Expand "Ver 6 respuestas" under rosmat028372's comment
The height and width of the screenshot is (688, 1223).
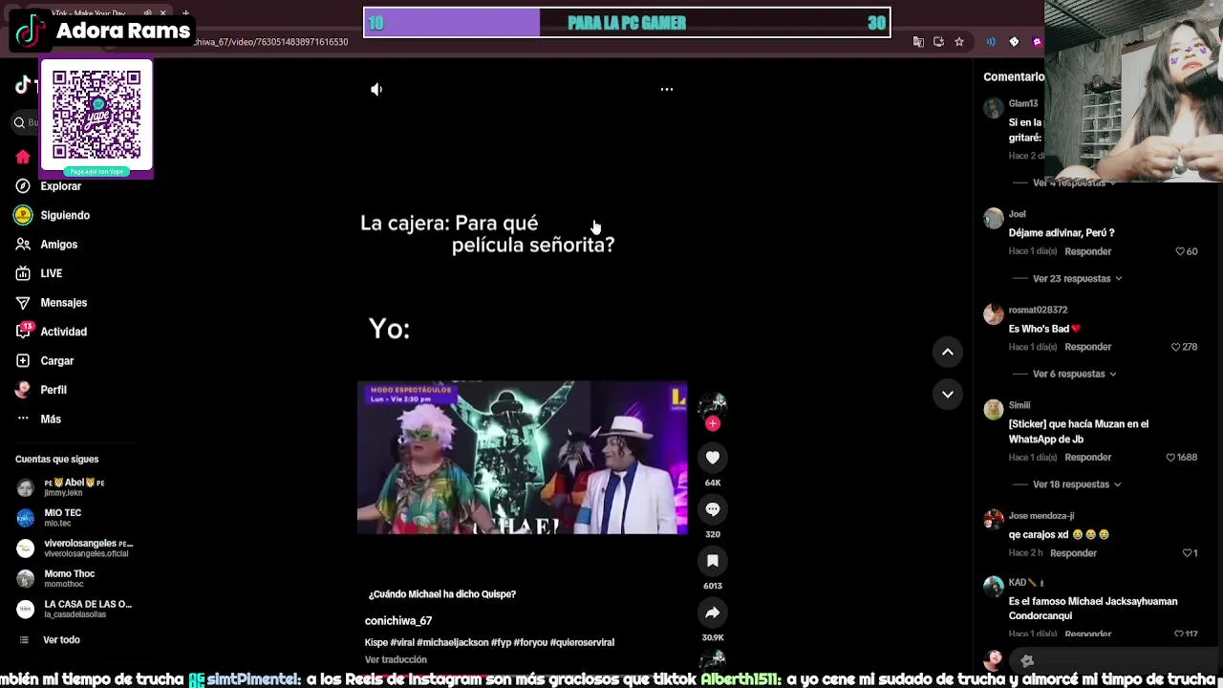(1074, 375)
